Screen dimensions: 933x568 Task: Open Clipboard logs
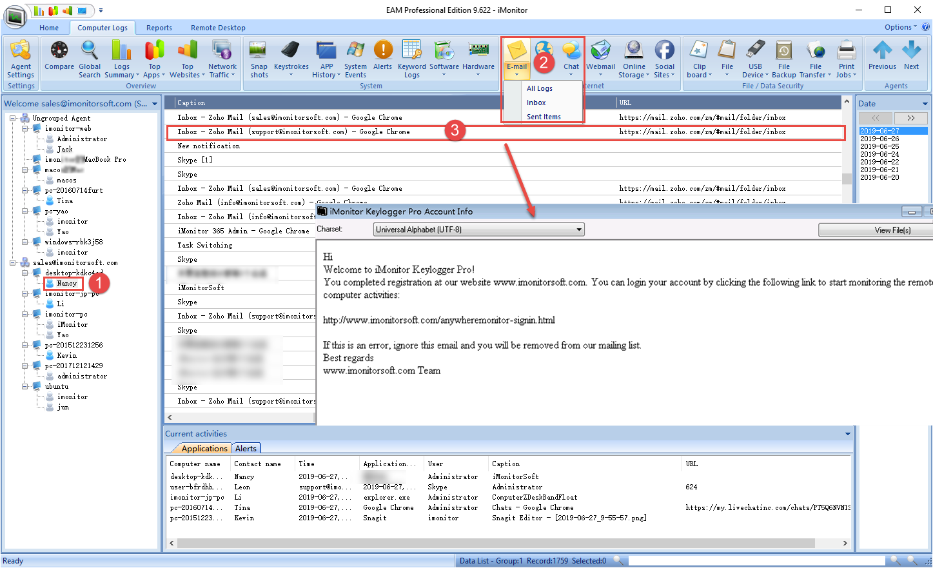700,59
